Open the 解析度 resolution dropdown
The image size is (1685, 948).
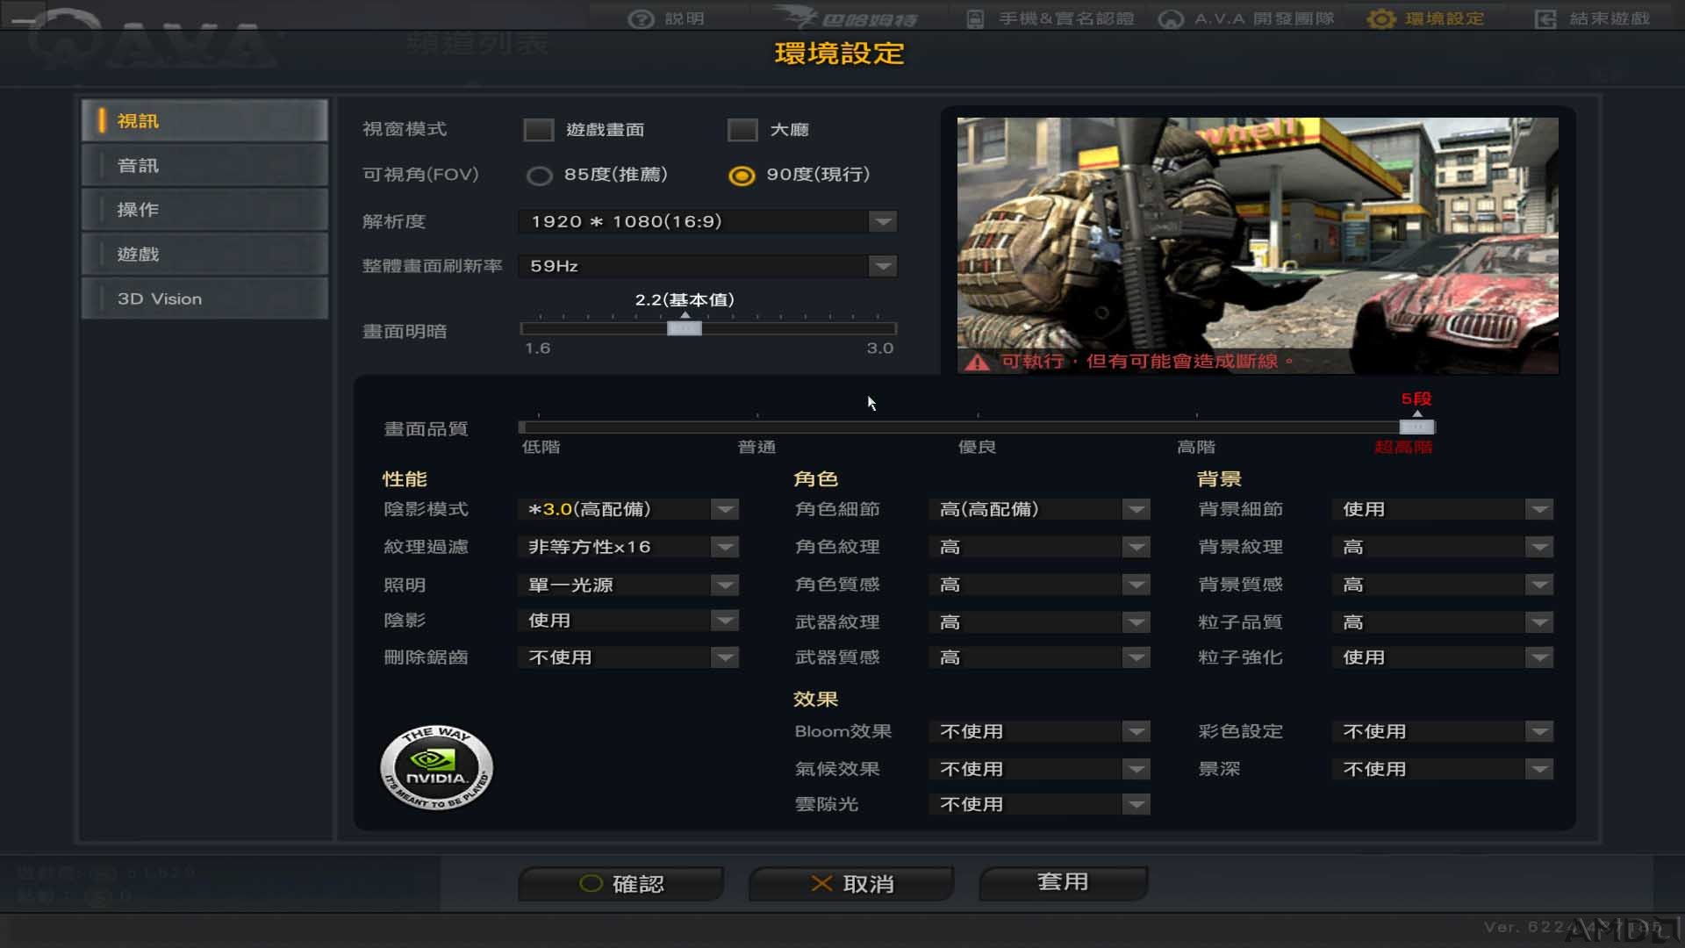click(x=707, y=221)
